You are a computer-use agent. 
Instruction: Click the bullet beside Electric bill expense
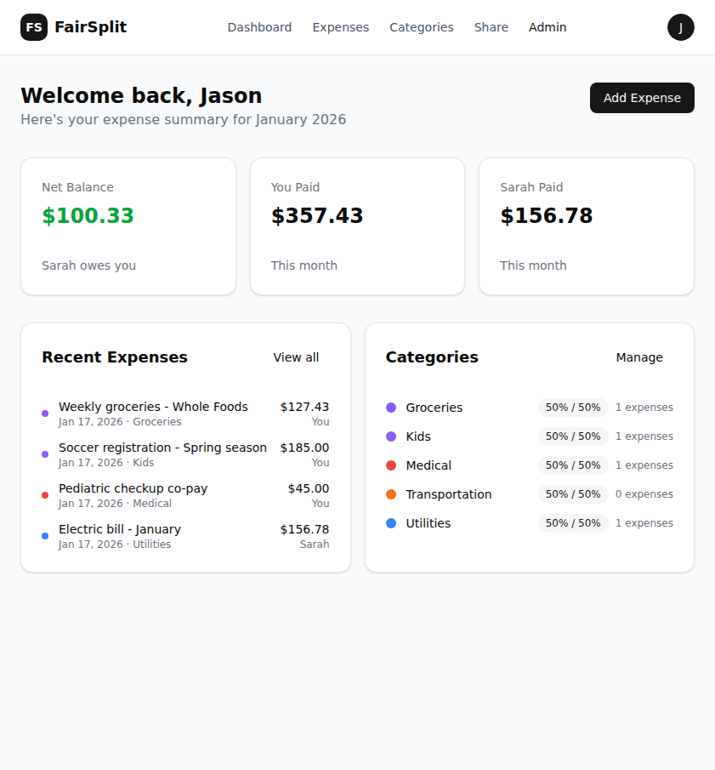pos(44,536)
